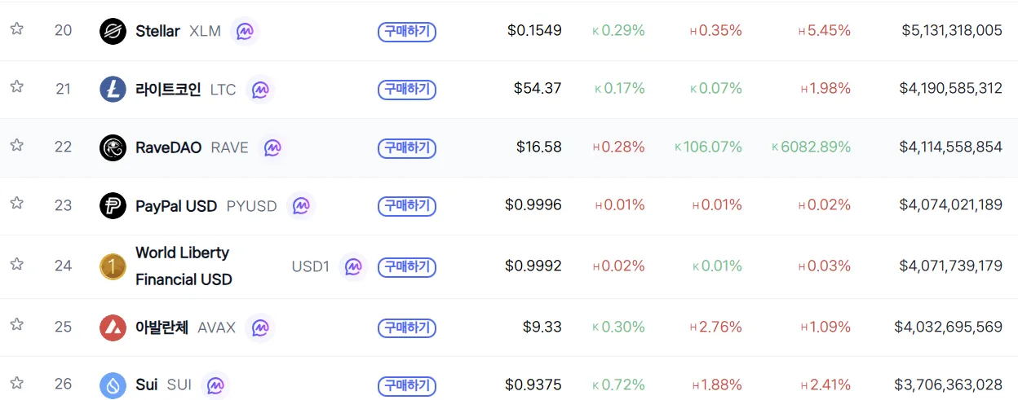
Task: Click the Avalanche red logo icon
Action: (113, 327)
